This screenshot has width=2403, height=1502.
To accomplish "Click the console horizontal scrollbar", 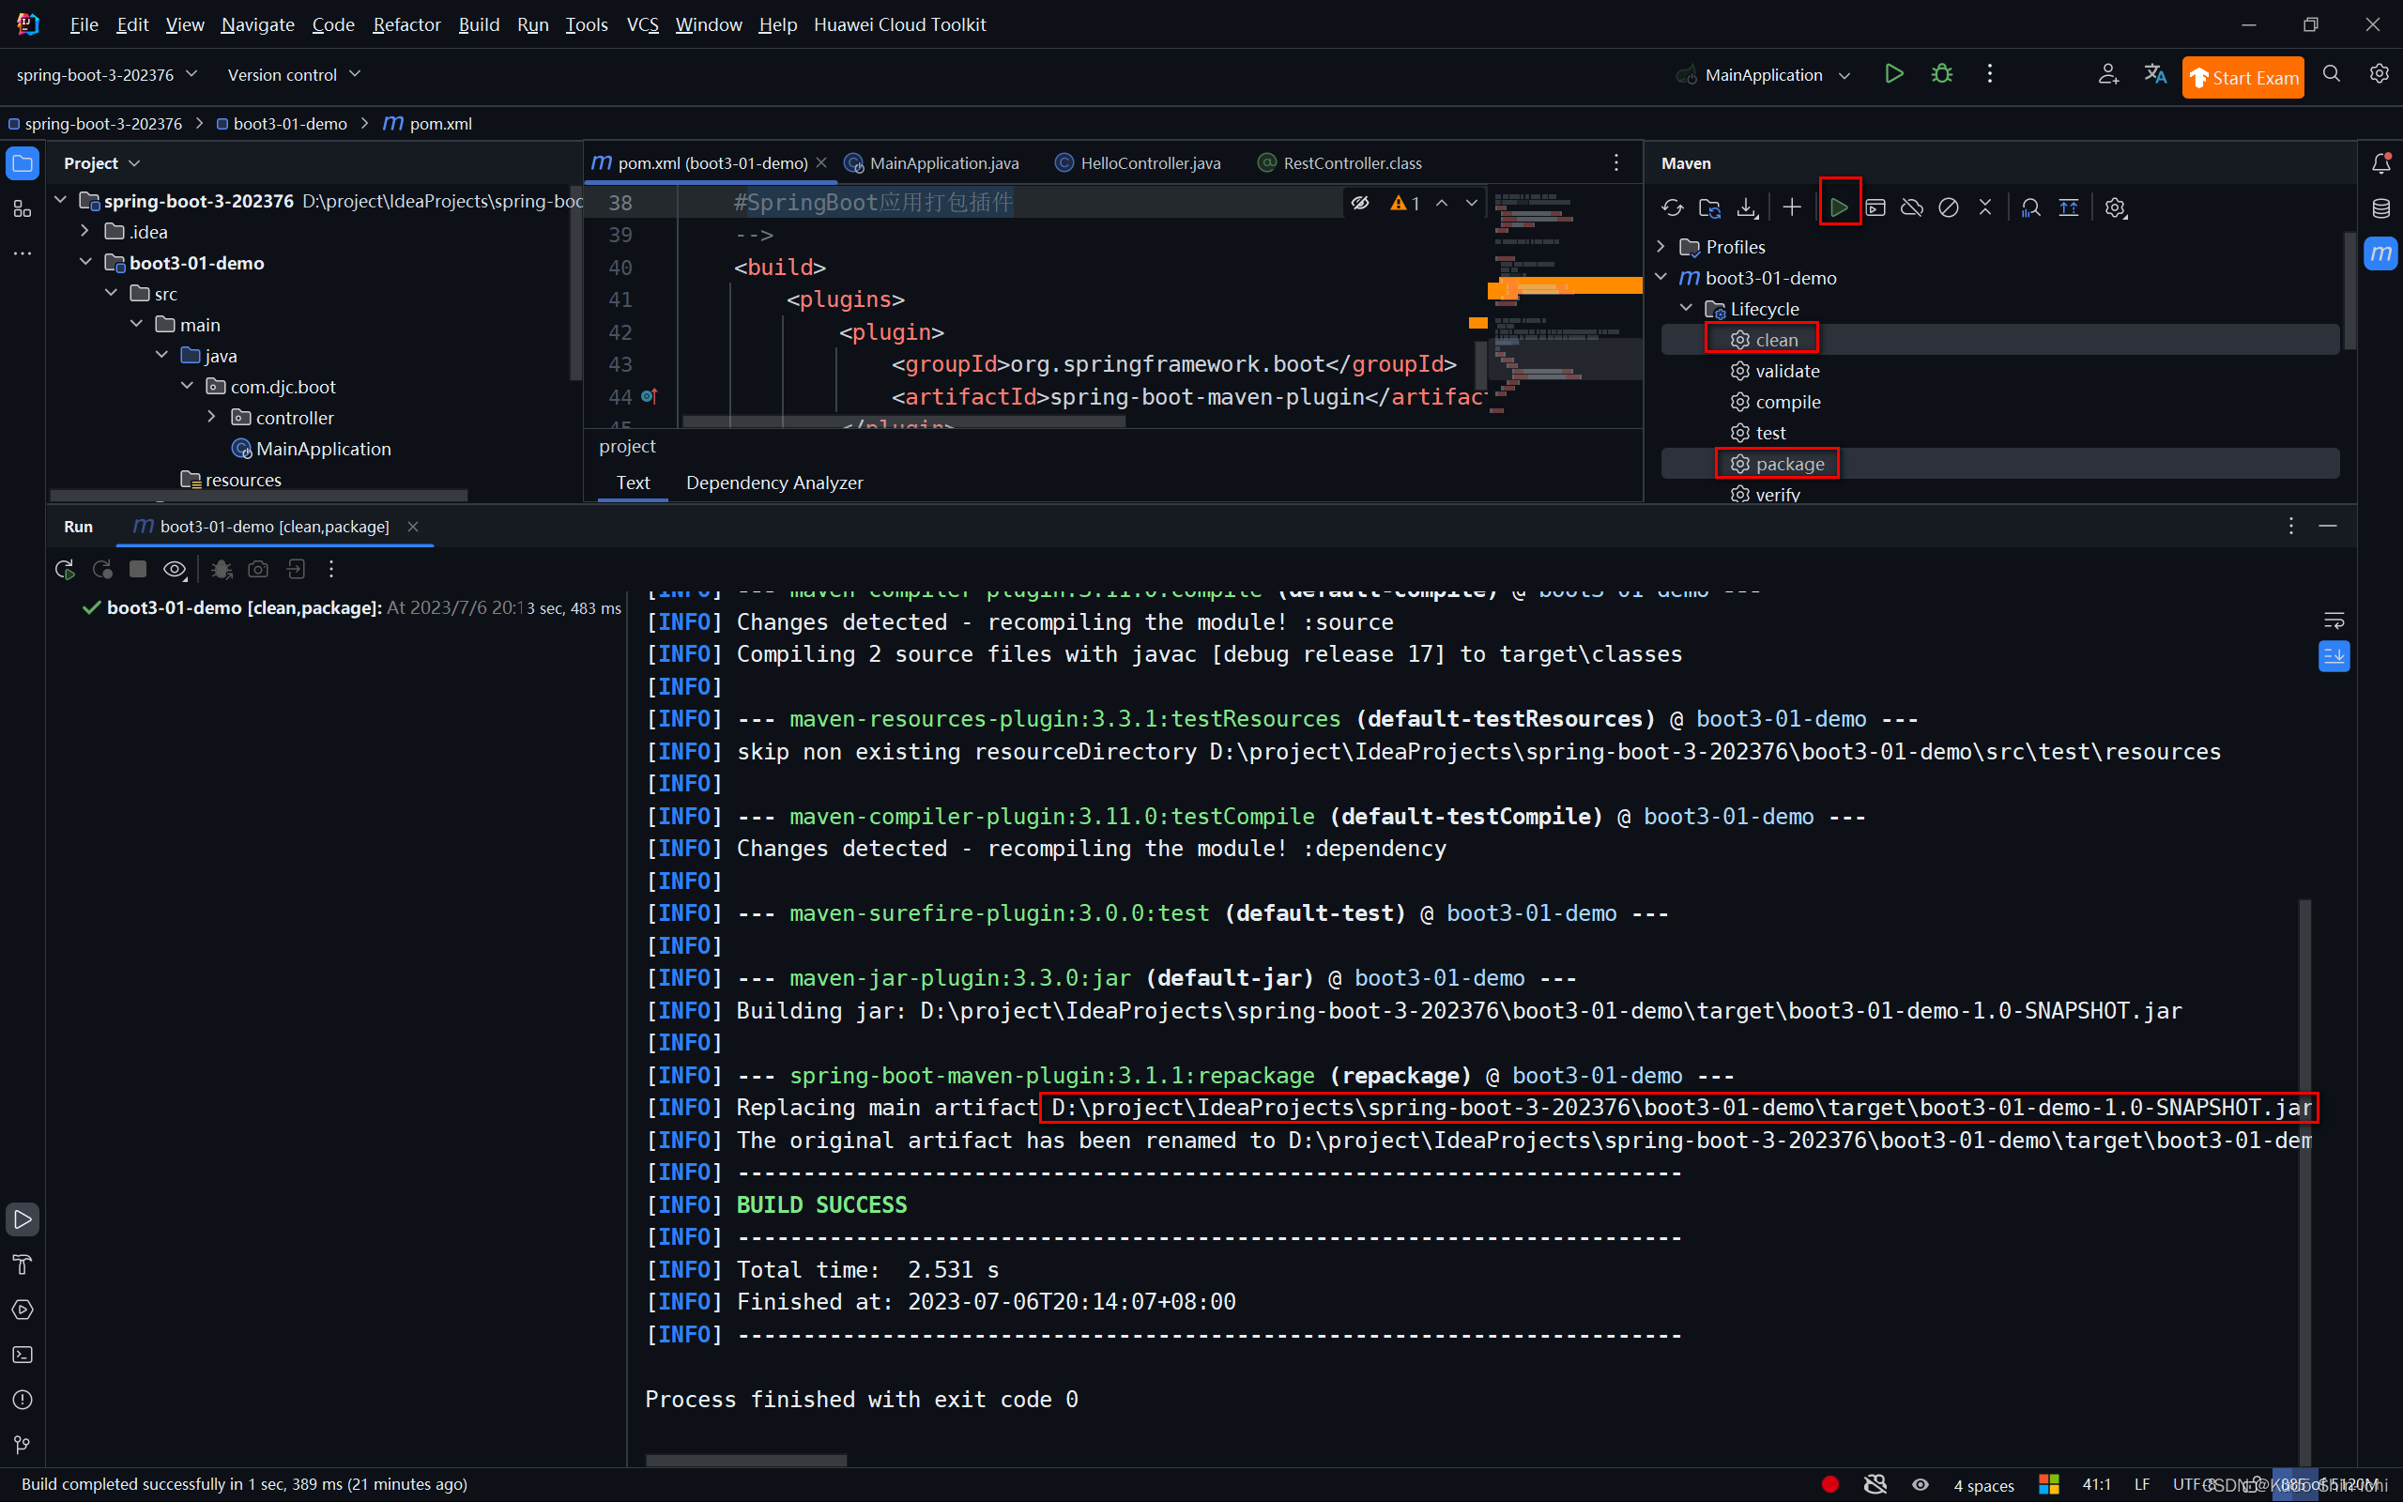I will point(745,1459).
